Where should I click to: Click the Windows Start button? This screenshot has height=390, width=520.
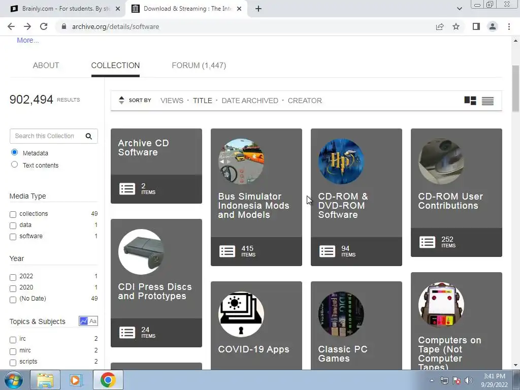(13, 380)
